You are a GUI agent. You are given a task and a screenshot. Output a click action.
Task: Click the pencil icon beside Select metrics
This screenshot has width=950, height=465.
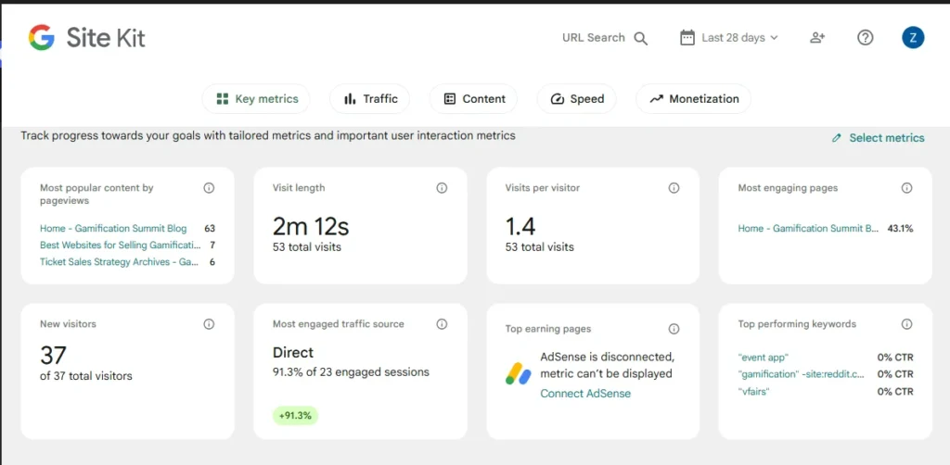tap(837, 138)
